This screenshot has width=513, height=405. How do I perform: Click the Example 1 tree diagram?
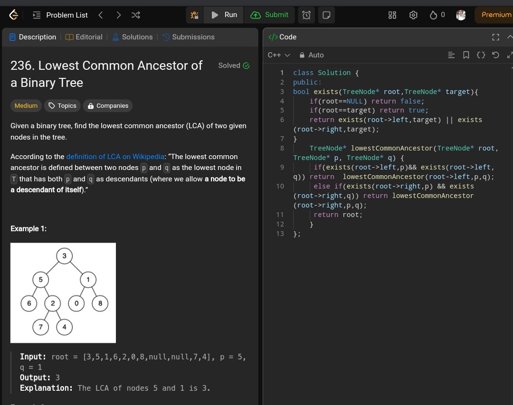63,293
